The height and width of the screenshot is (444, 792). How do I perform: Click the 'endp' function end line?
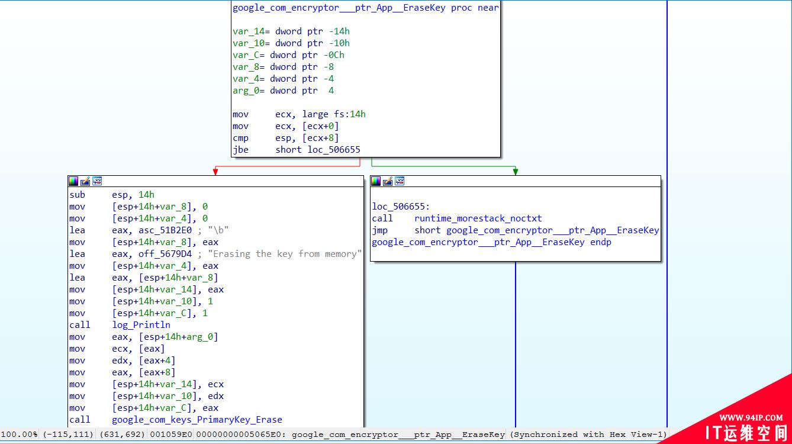pos(491,242)
